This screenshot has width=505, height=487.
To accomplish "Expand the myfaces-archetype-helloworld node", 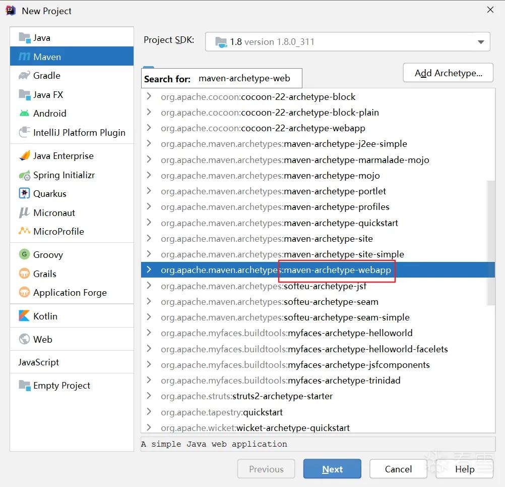I will (x=149, y=333).
